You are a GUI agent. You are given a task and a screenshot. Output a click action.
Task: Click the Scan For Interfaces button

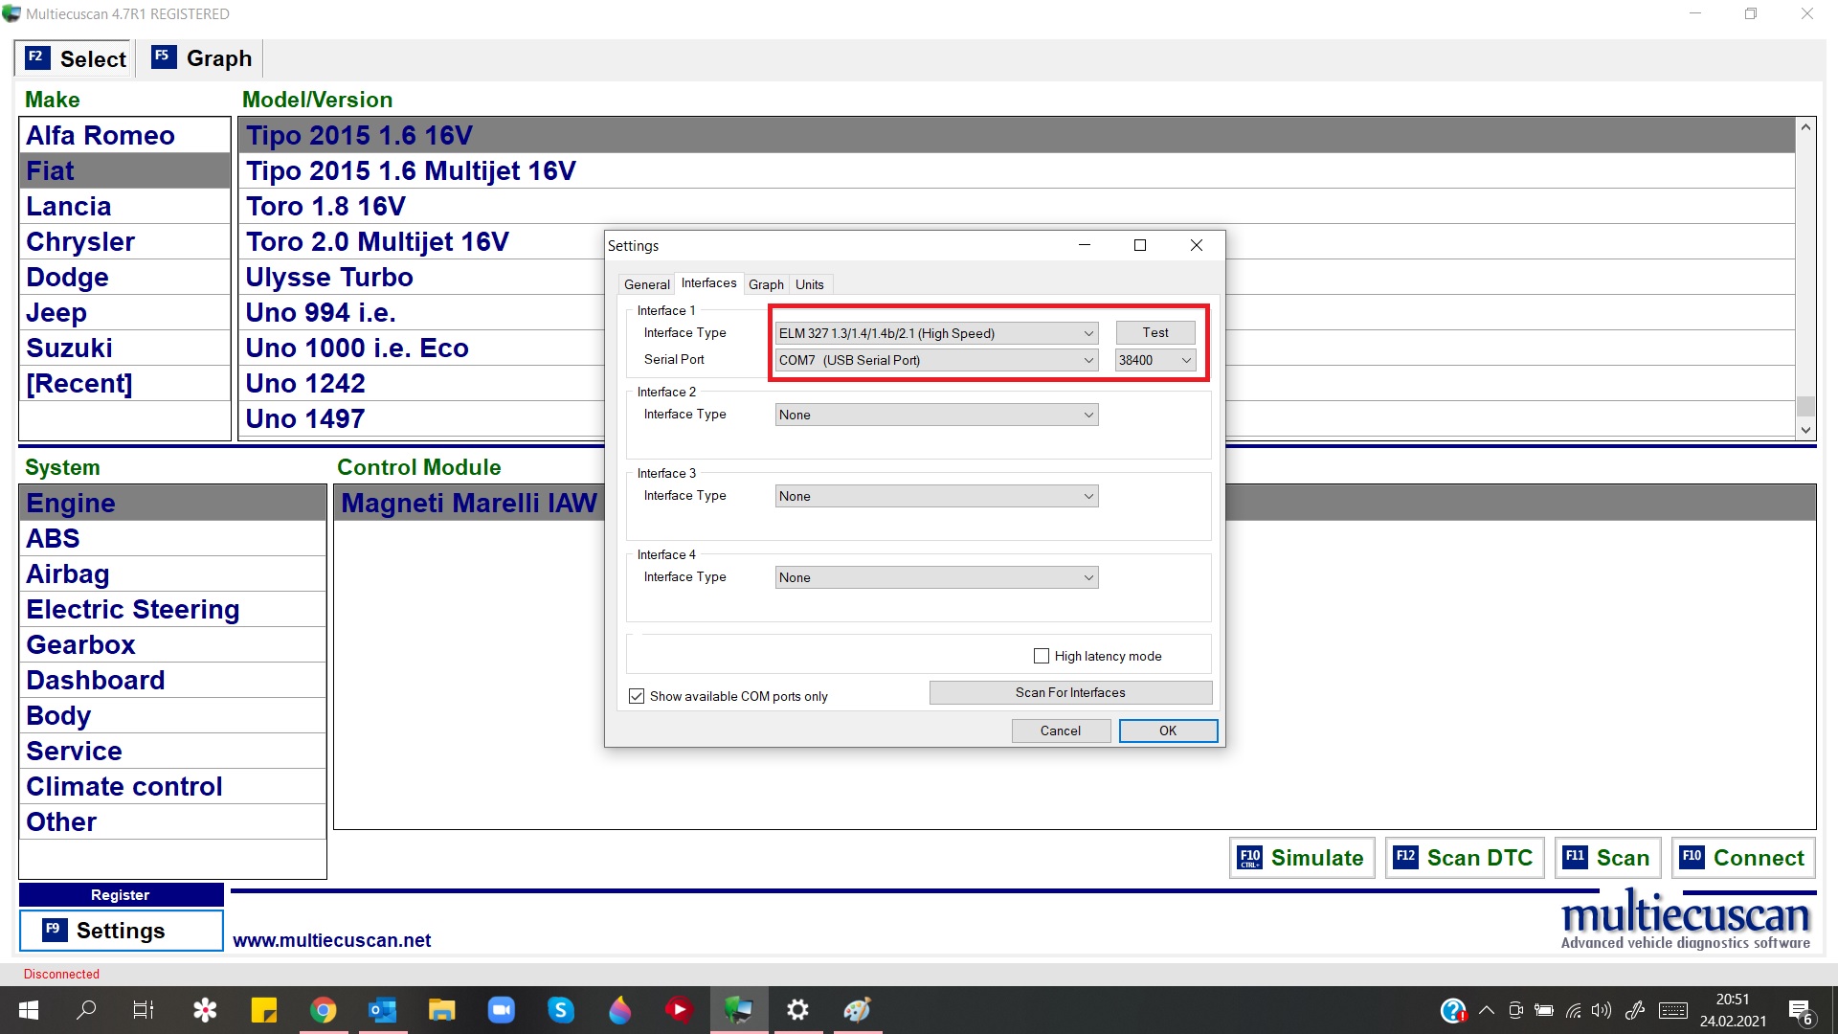(1069, 692)
